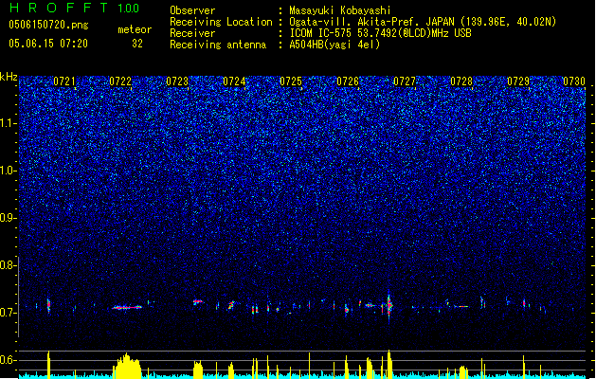Screen dimensions: 596x379
Task: Click the 0729 time marker
Action: pos(518,81)
